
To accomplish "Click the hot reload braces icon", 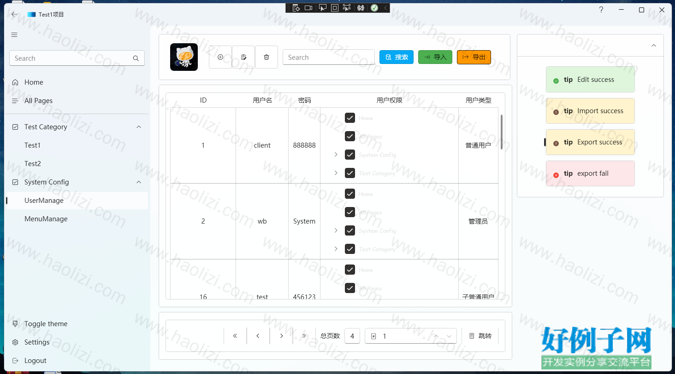I will pos(361,8).
